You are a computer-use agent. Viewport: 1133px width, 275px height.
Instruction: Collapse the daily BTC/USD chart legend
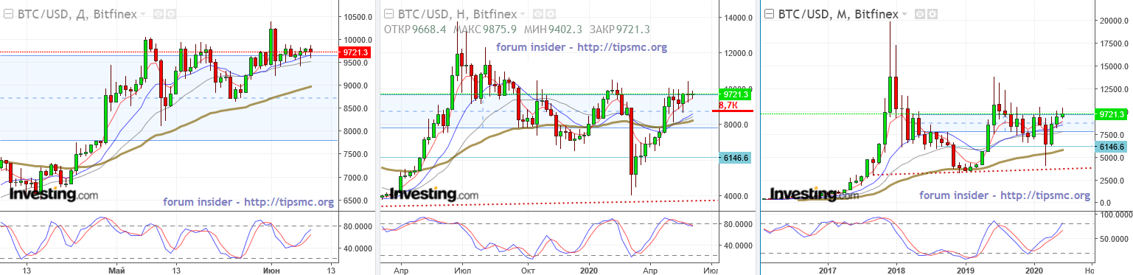pyautogui.click(x=8, y=14)
